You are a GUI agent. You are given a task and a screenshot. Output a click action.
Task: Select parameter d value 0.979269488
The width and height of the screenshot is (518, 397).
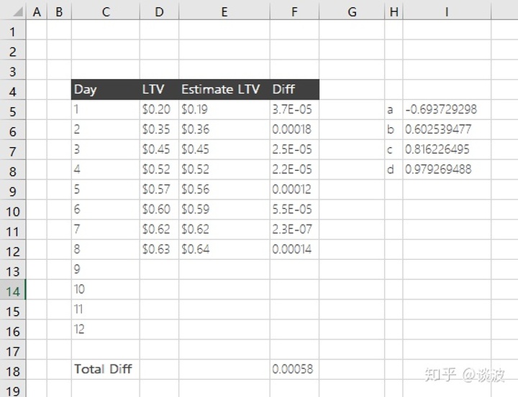point(447,169)
